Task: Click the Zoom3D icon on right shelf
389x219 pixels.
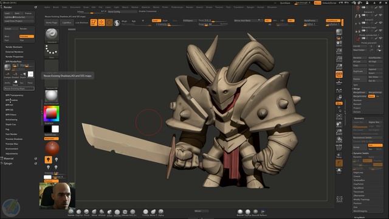Action: pyautogui.click(x=339, y=132)
